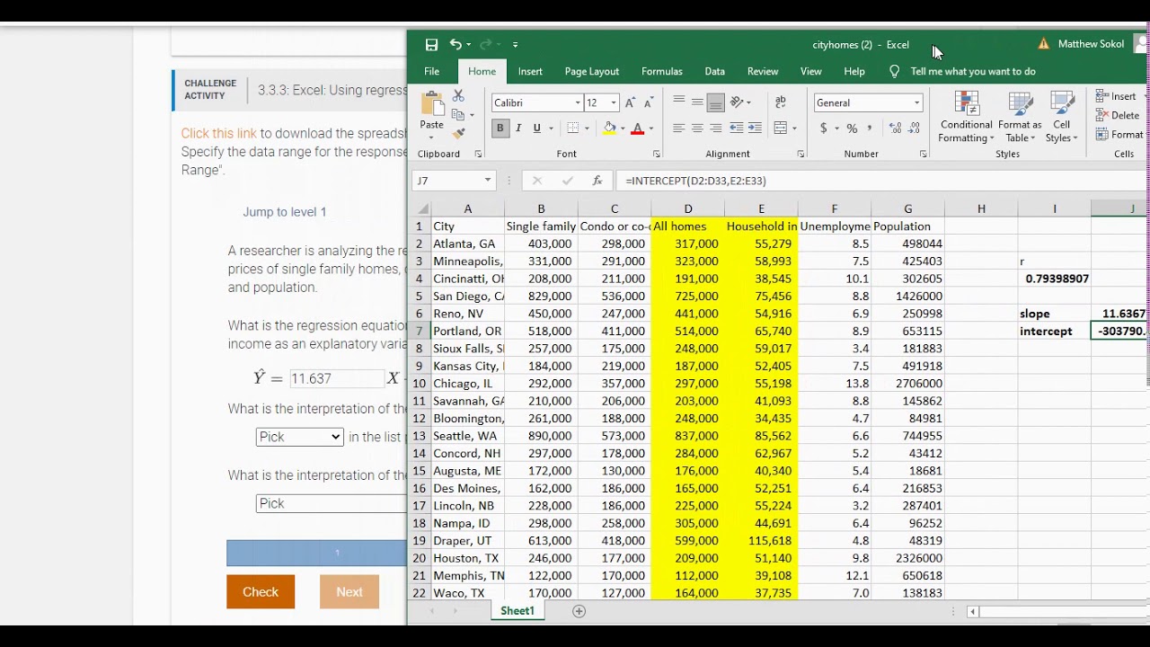Viewport: 1150px width, 647px height.
Task: Align cell text to the left
Action: point(679,129)
